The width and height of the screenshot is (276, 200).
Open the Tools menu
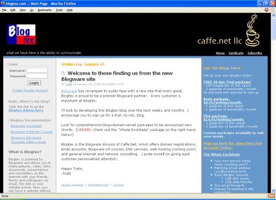[59, 10]
